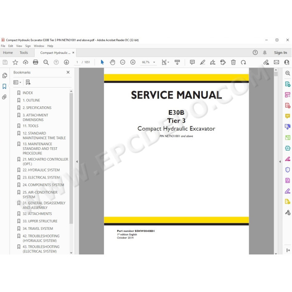292x292 pixels.
Task: Zoom out with minus icon
Action: click(x=123, y=62)
